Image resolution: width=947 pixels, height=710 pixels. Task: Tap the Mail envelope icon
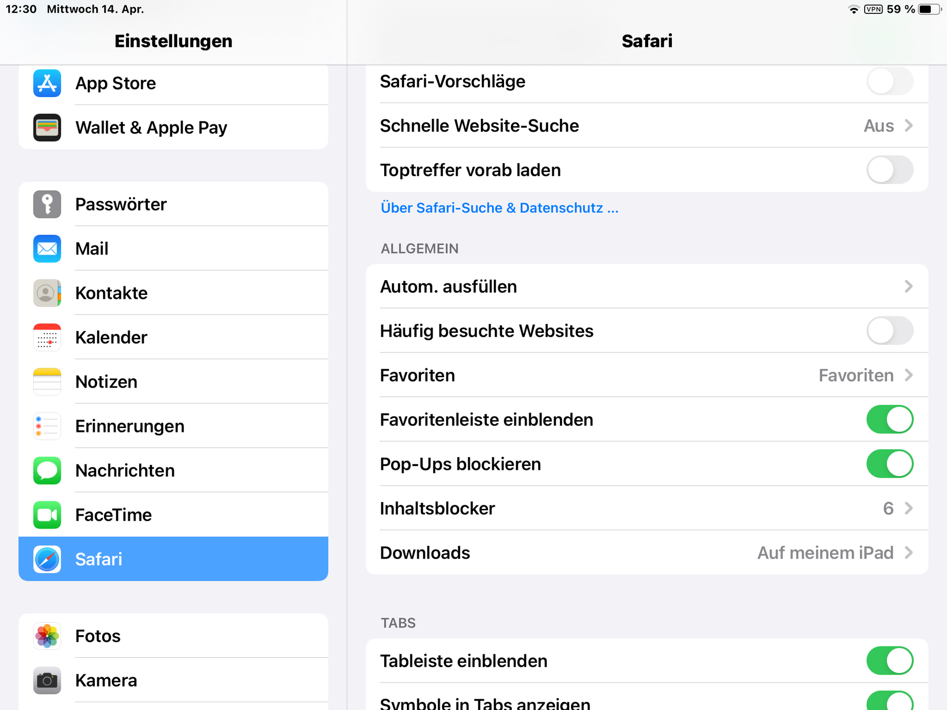point(47,248)
